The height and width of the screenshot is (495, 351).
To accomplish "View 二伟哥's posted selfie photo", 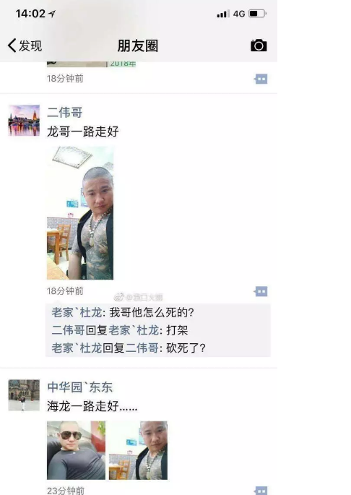I will coord(80,212).
